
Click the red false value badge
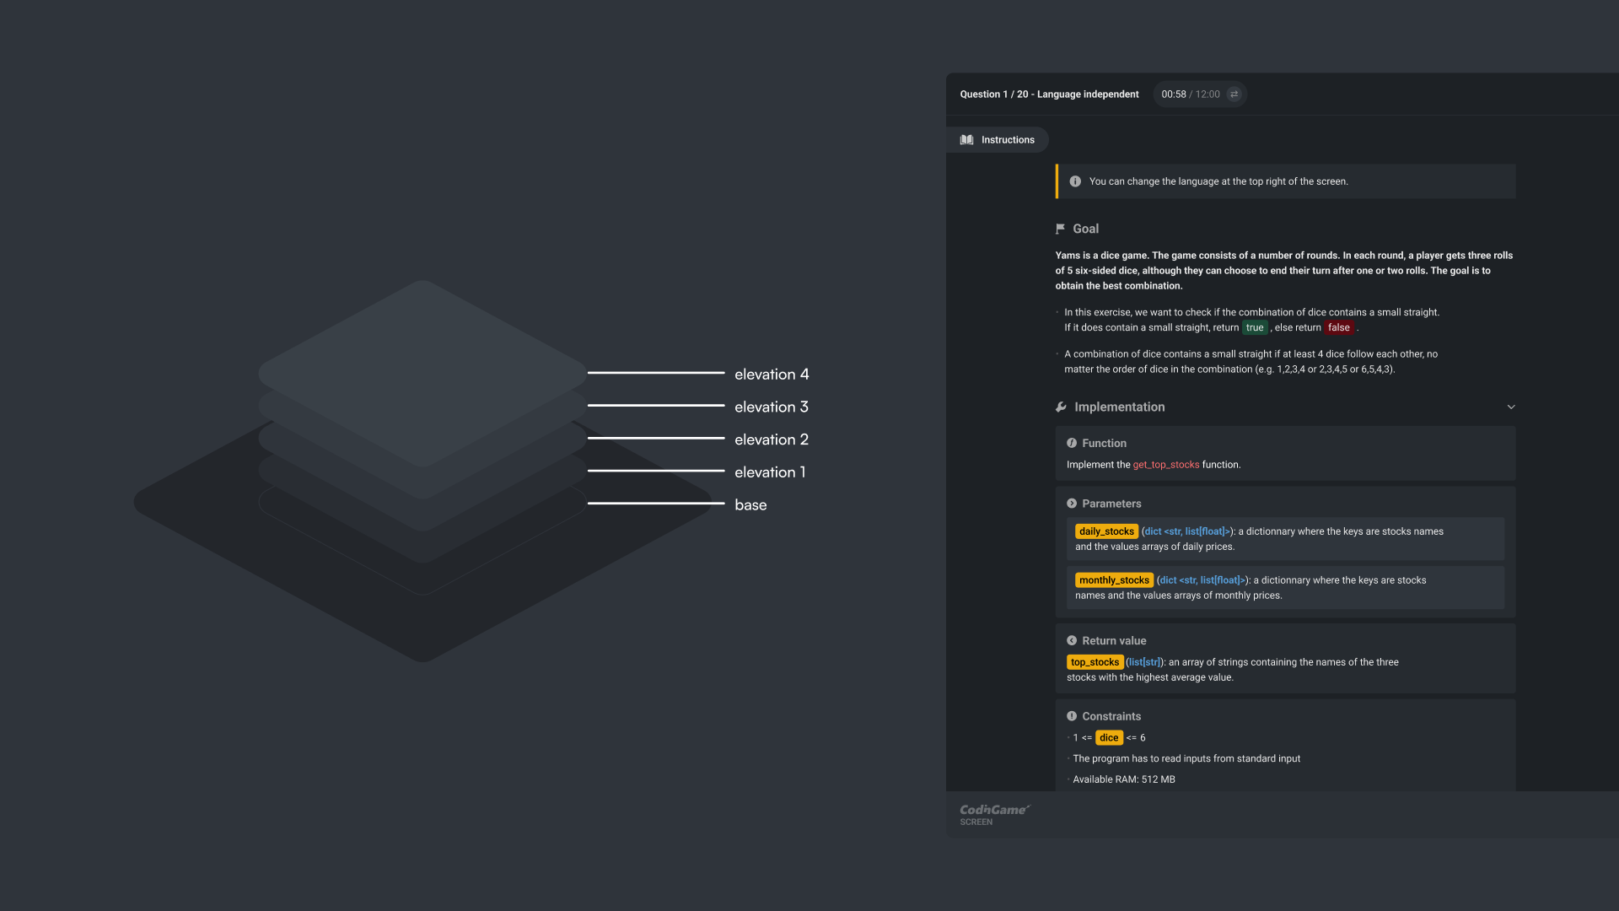pyautogui.click(x=1338, y=327)
